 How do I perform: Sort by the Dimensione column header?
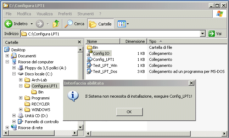pyautogui.click(x=134, y=41)
